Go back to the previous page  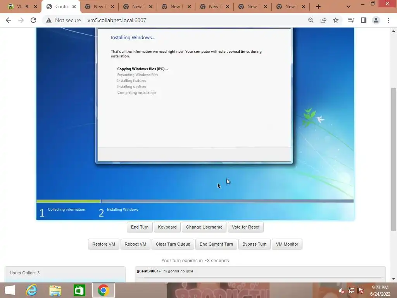click(x=9, y=20)
